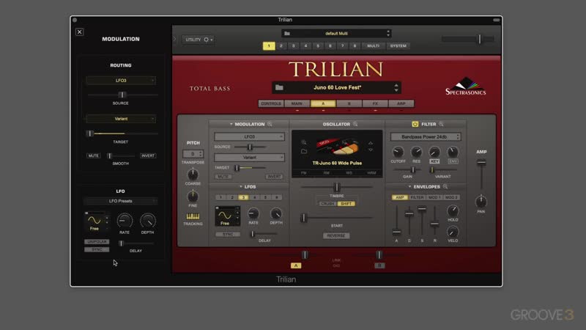Toggle the Crush timbre mode
This screenshot has width=586, height=330.
click(327, 204)
